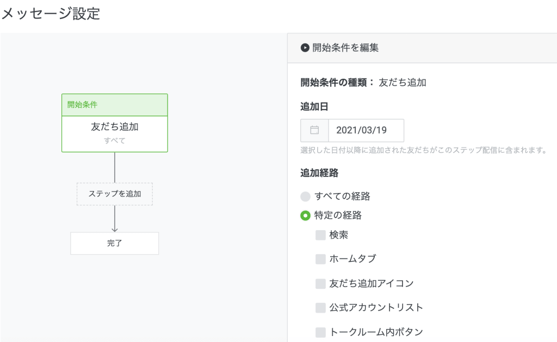Toggle the トークルーム内ボタン checkbox
This screenshot has height=342, width=557.
pos(320,332)
